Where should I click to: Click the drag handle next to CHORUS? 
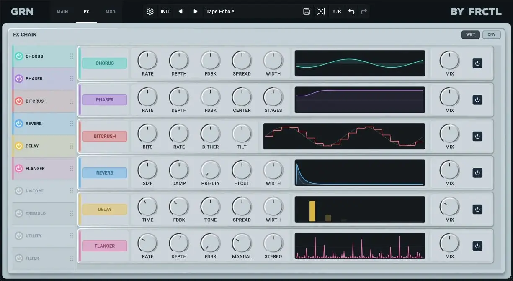72,56
